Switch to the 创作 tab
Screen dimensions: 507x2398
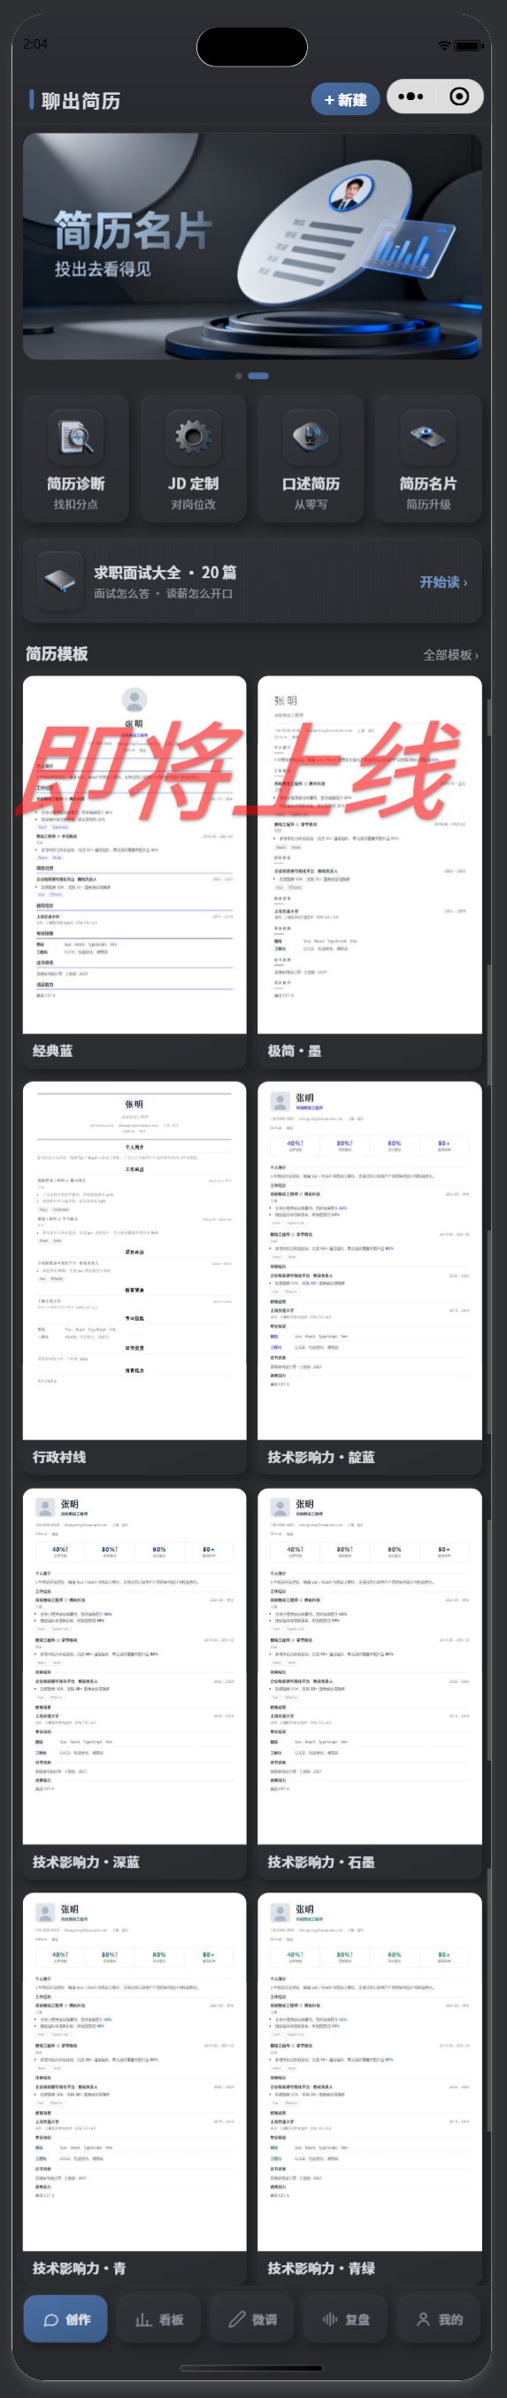point(65,2319)
